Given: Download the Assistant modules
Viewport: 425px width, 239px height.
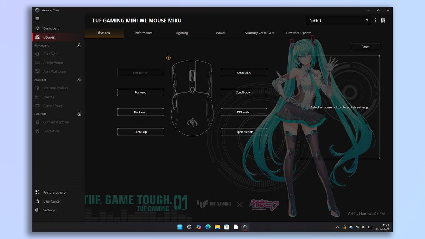Looking at the screenshot, I should tap(79, 80).
